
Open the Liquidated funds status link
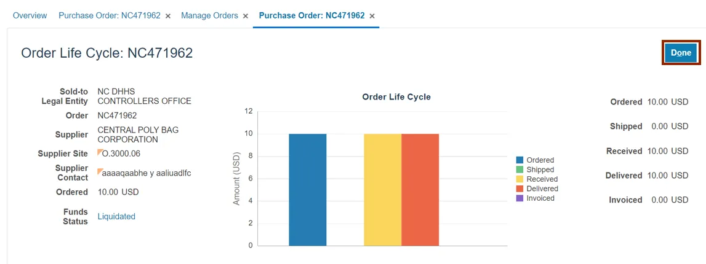(x=116, y=217)
